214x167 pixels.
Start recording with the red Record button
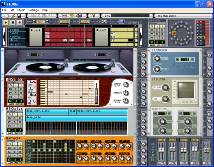pos(19,22)
